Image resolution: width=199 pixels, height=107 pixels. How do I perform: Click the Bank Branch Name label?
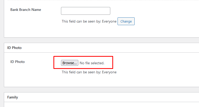click(26, 10)
